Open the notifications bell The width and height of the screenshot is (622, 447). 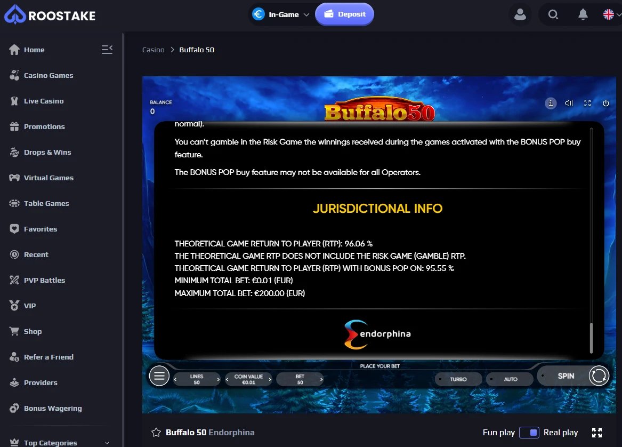point(583,15)
